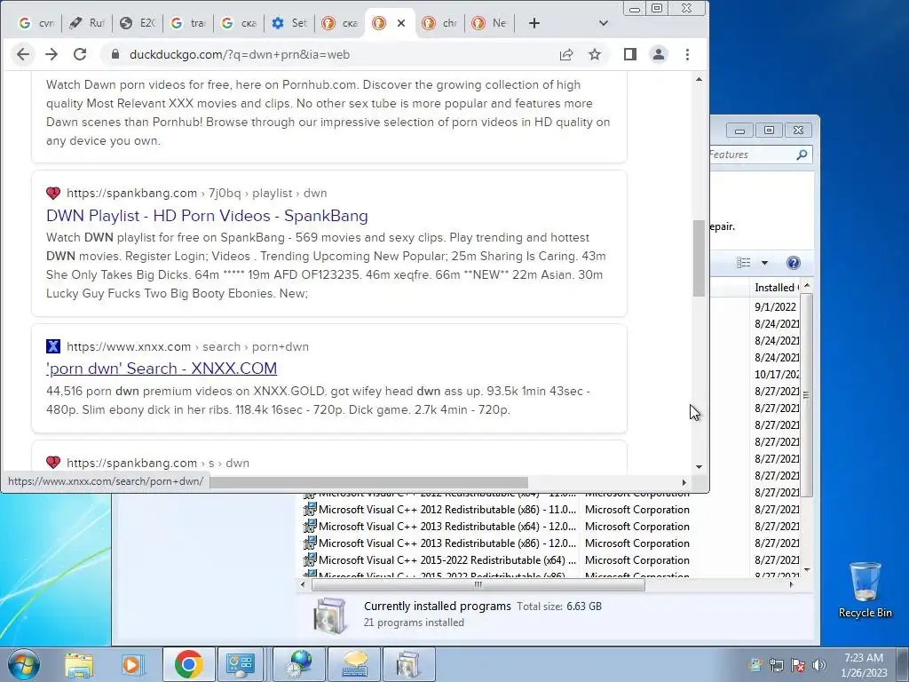Click the network tray icon
Viewport: 909px width, 682px height.
(776, 665)
